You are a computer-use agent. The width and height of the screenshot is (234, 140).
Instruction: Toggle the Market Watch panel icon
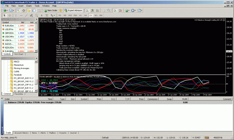[18, 10]
